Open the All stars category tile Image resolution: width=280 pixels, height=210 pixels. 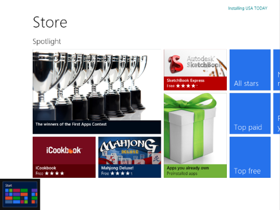click(x=250, y=70)
